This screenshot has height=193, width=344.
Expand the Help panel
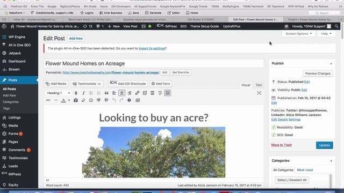point(326,34)
